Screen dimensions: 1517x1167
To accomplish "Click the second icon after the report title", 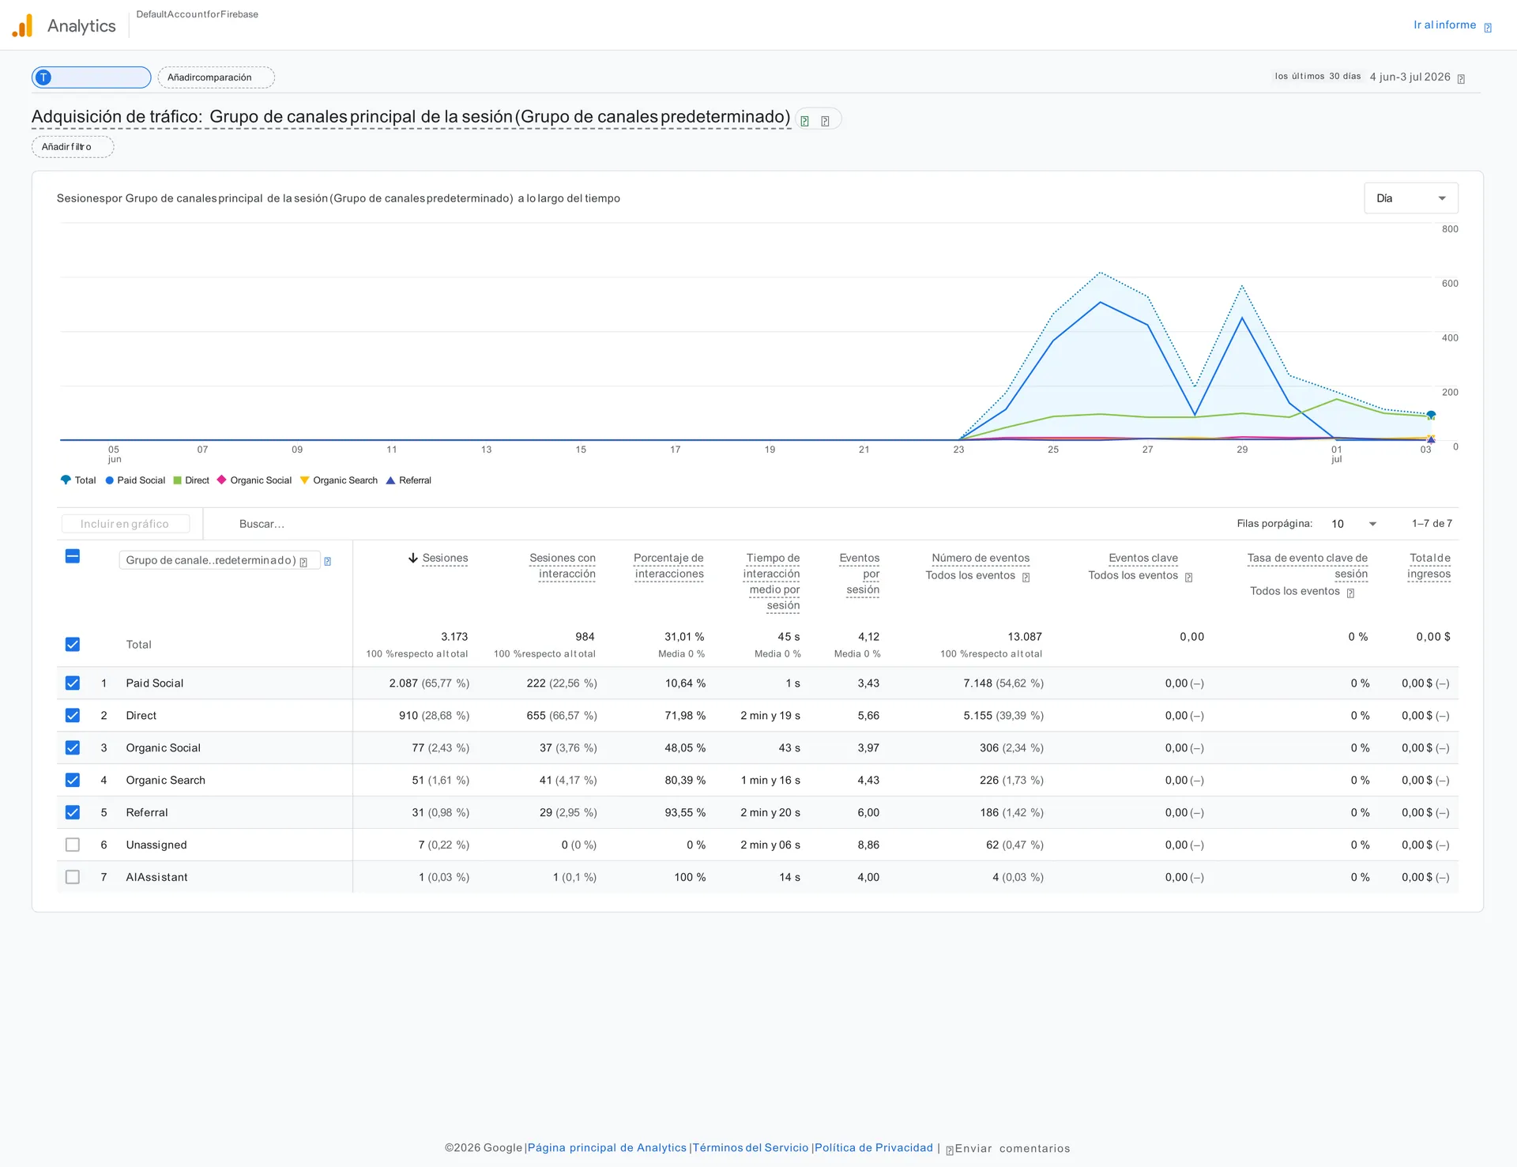I will coord(825,121).
